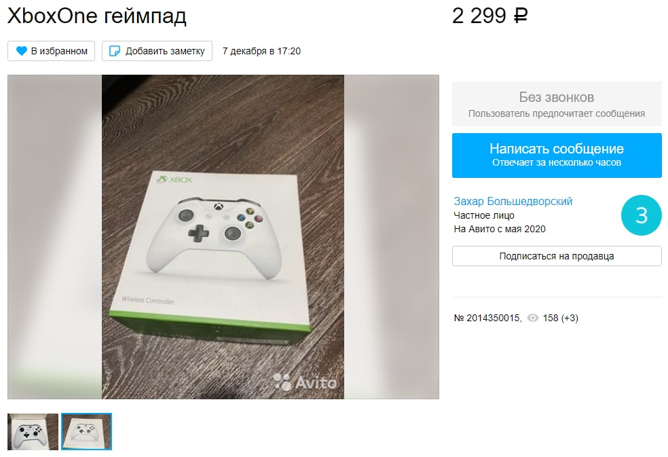The height and width of the screenshot is (457, 668).
Task: Click the XboxOne геймпад listing title
Action: (97, 16)
